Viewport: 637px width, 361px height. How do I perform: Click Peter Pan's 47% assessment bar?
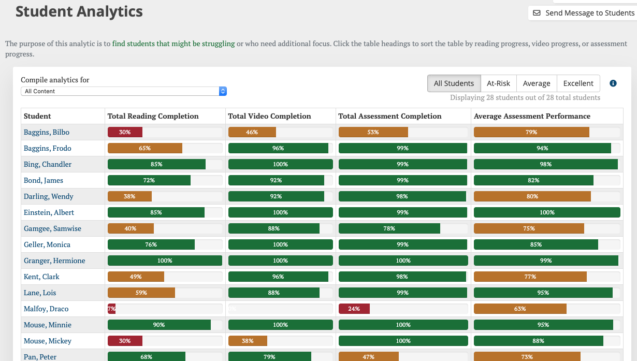pos(369,356)
